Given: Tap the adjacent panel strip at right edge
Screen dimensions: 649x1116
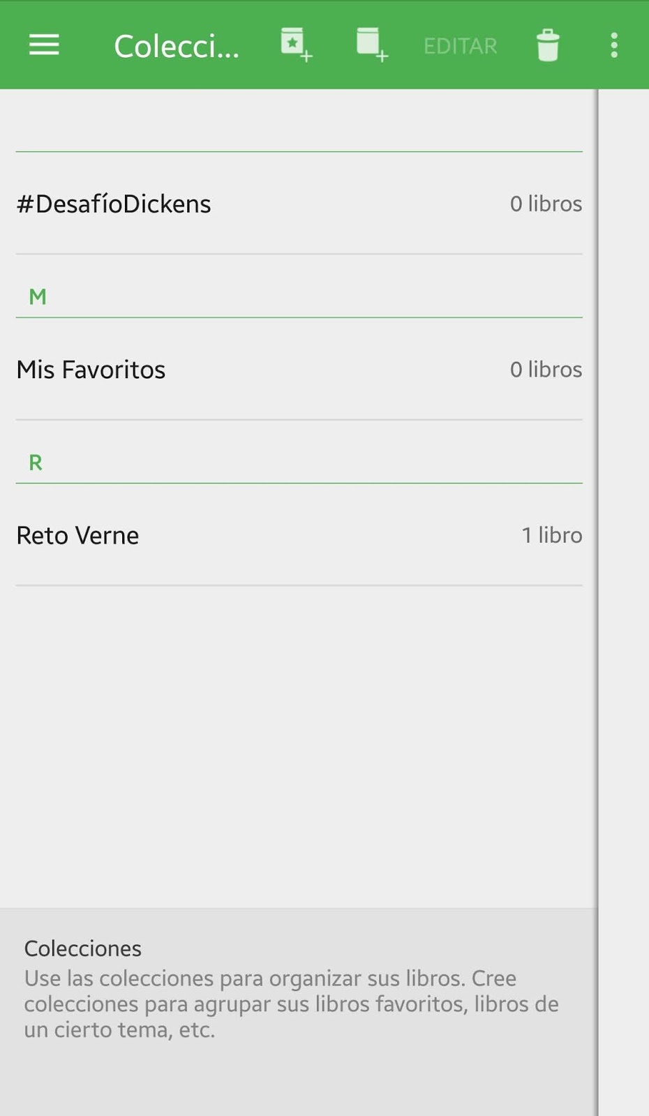Looking at the screenshot, I should pos(625,558).
